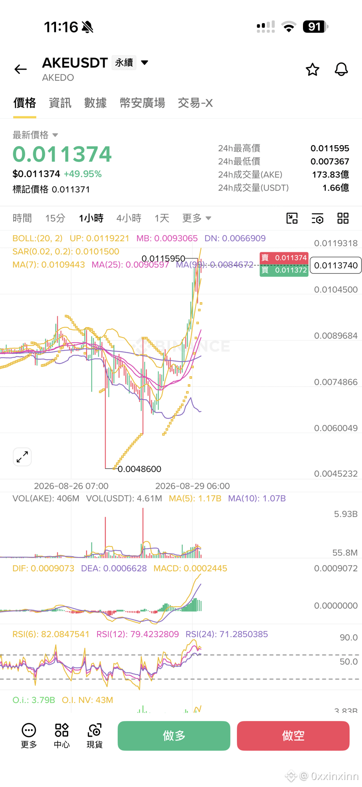Open the 幣安廣場 tab
This screenshot has height=787, width=362.
click(142, 103)
